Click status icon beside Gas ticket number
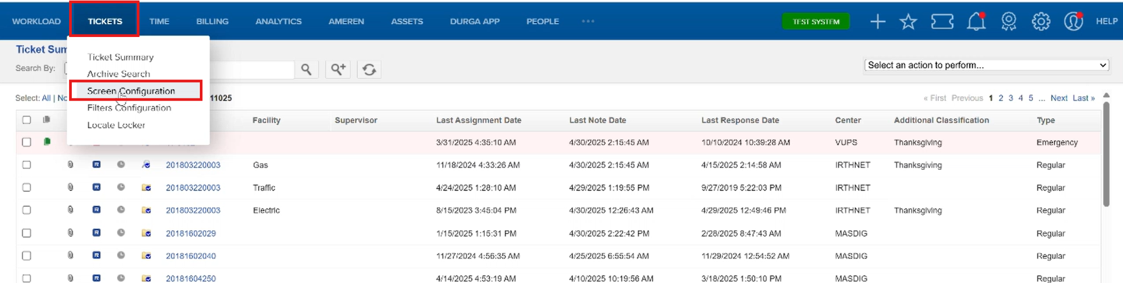Viewport: 1123px width, 283px height. pyautogui.click(x=146, y=165)
